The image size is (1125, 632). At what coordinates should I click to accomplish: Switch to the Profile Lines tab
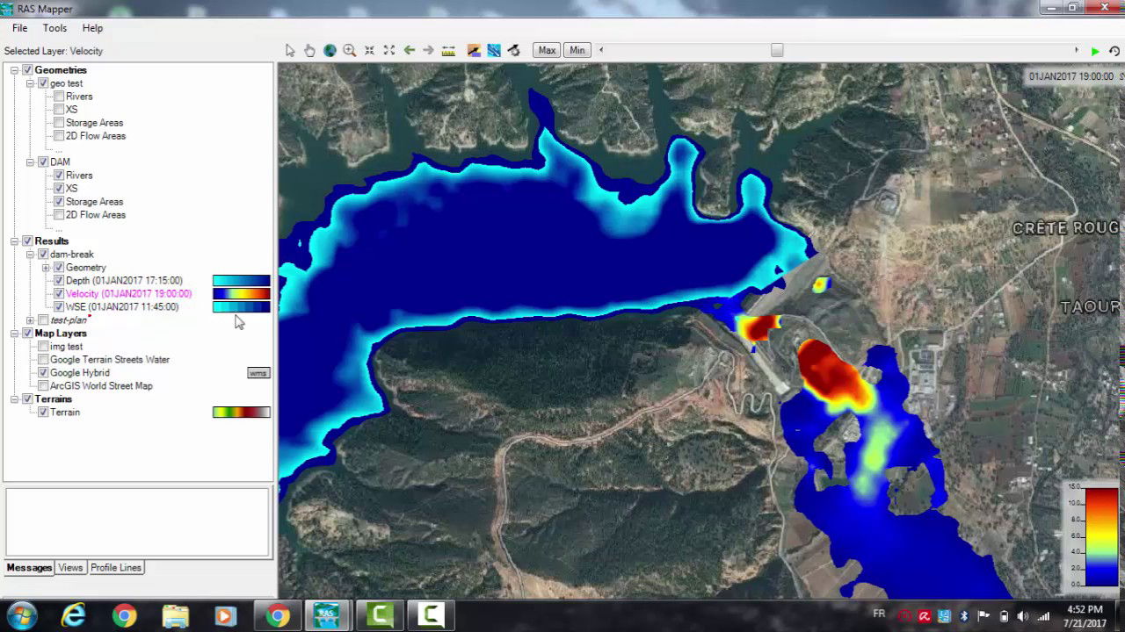click(116, 568)
